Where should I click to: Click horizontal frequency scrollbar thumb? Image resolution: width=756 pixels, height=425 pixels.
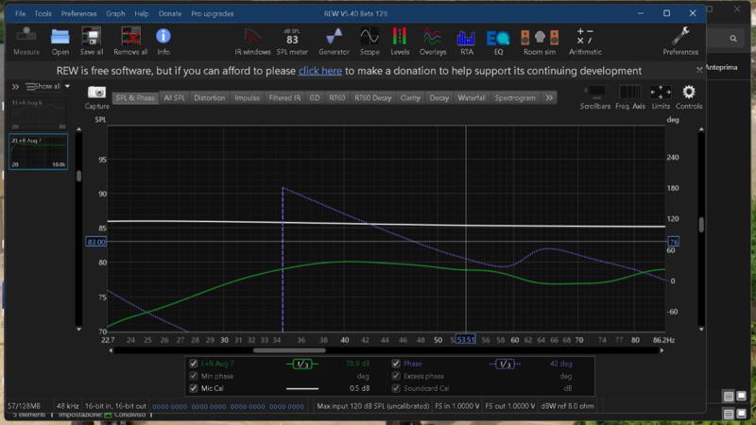[289, 350]
